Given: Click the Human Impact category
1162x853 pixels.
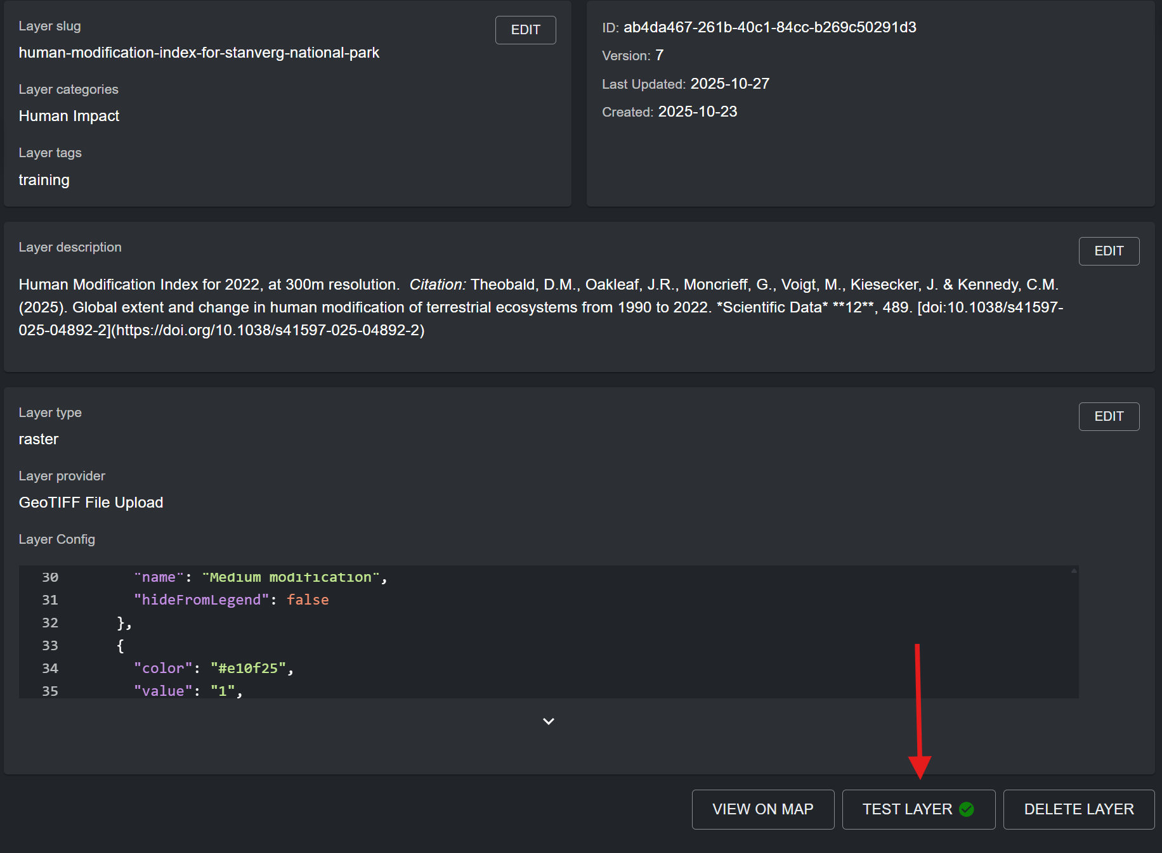Looking at the screenshot, I should click(69, 116).
